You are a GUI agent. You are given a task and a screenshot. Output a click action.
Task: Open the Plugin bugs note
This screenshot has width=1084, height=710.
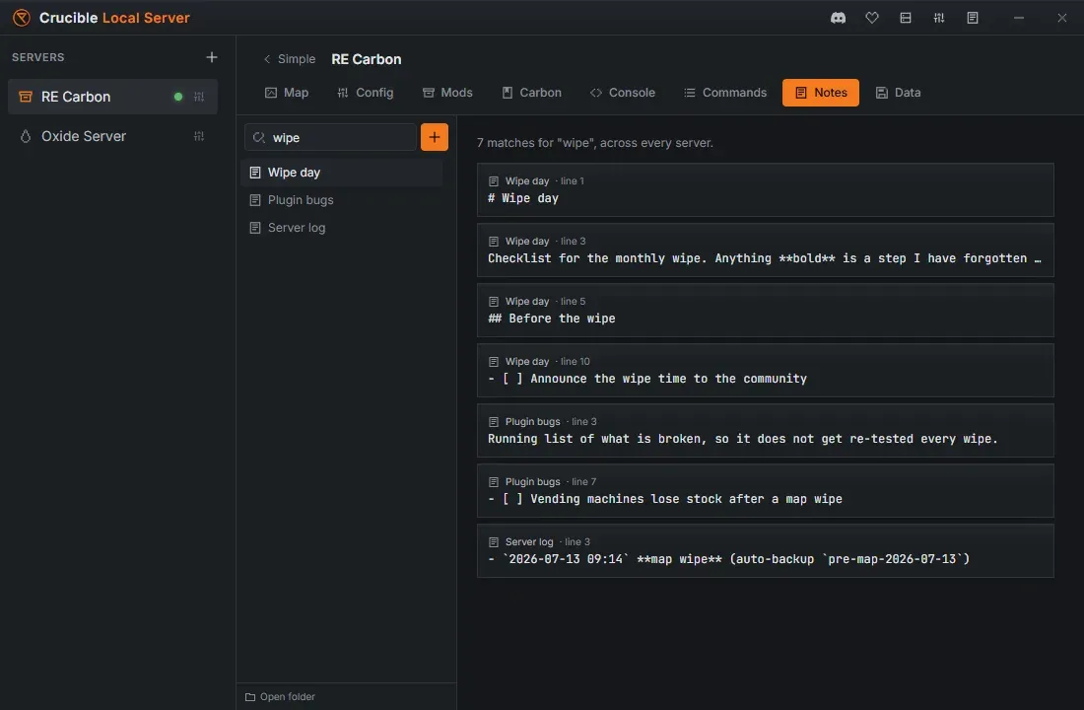point(342,200)
